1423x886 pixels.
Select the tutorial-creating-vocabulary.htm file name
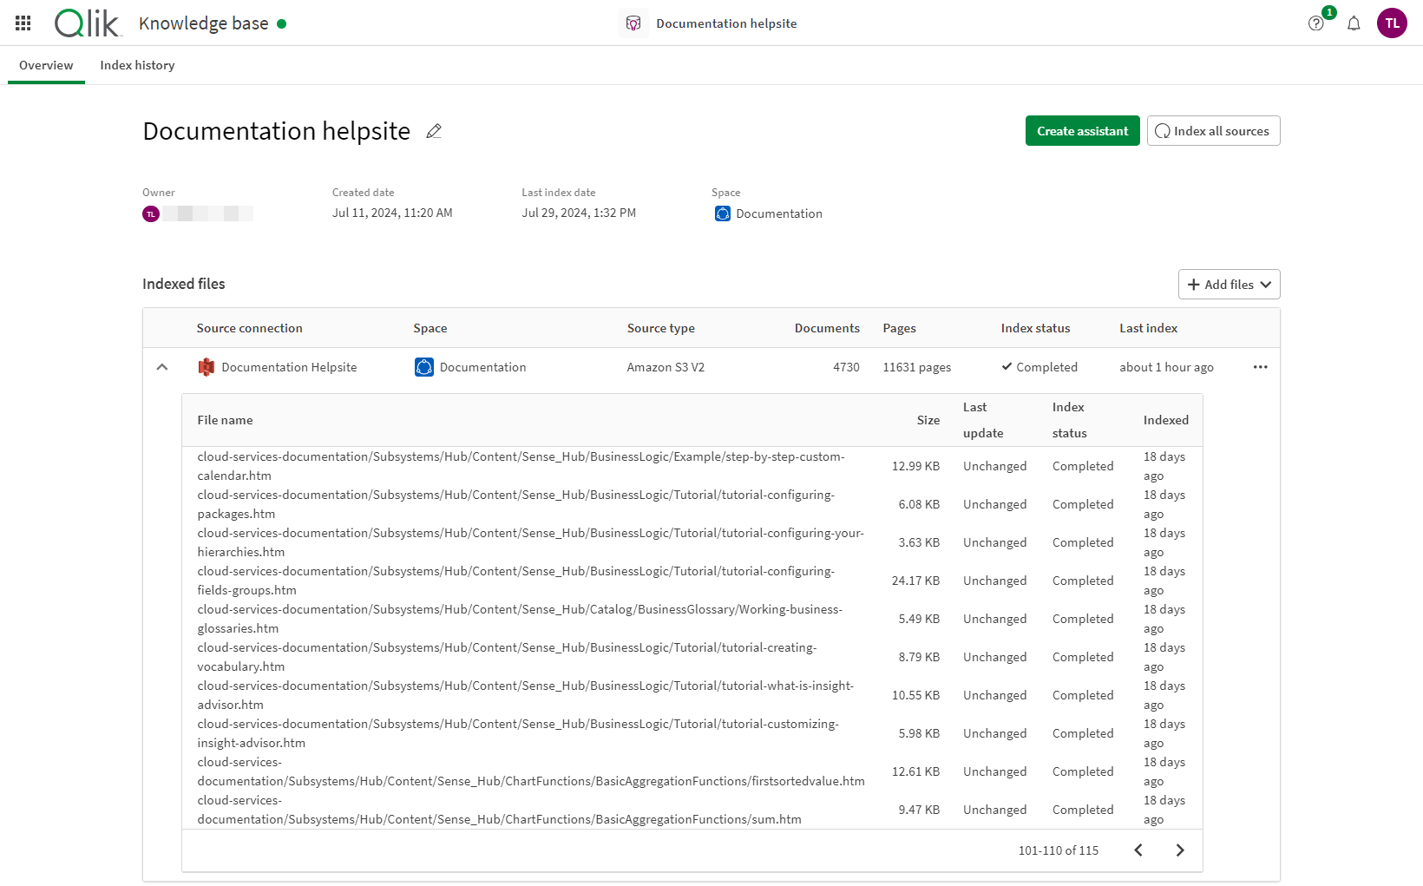[x=507, y=657]
